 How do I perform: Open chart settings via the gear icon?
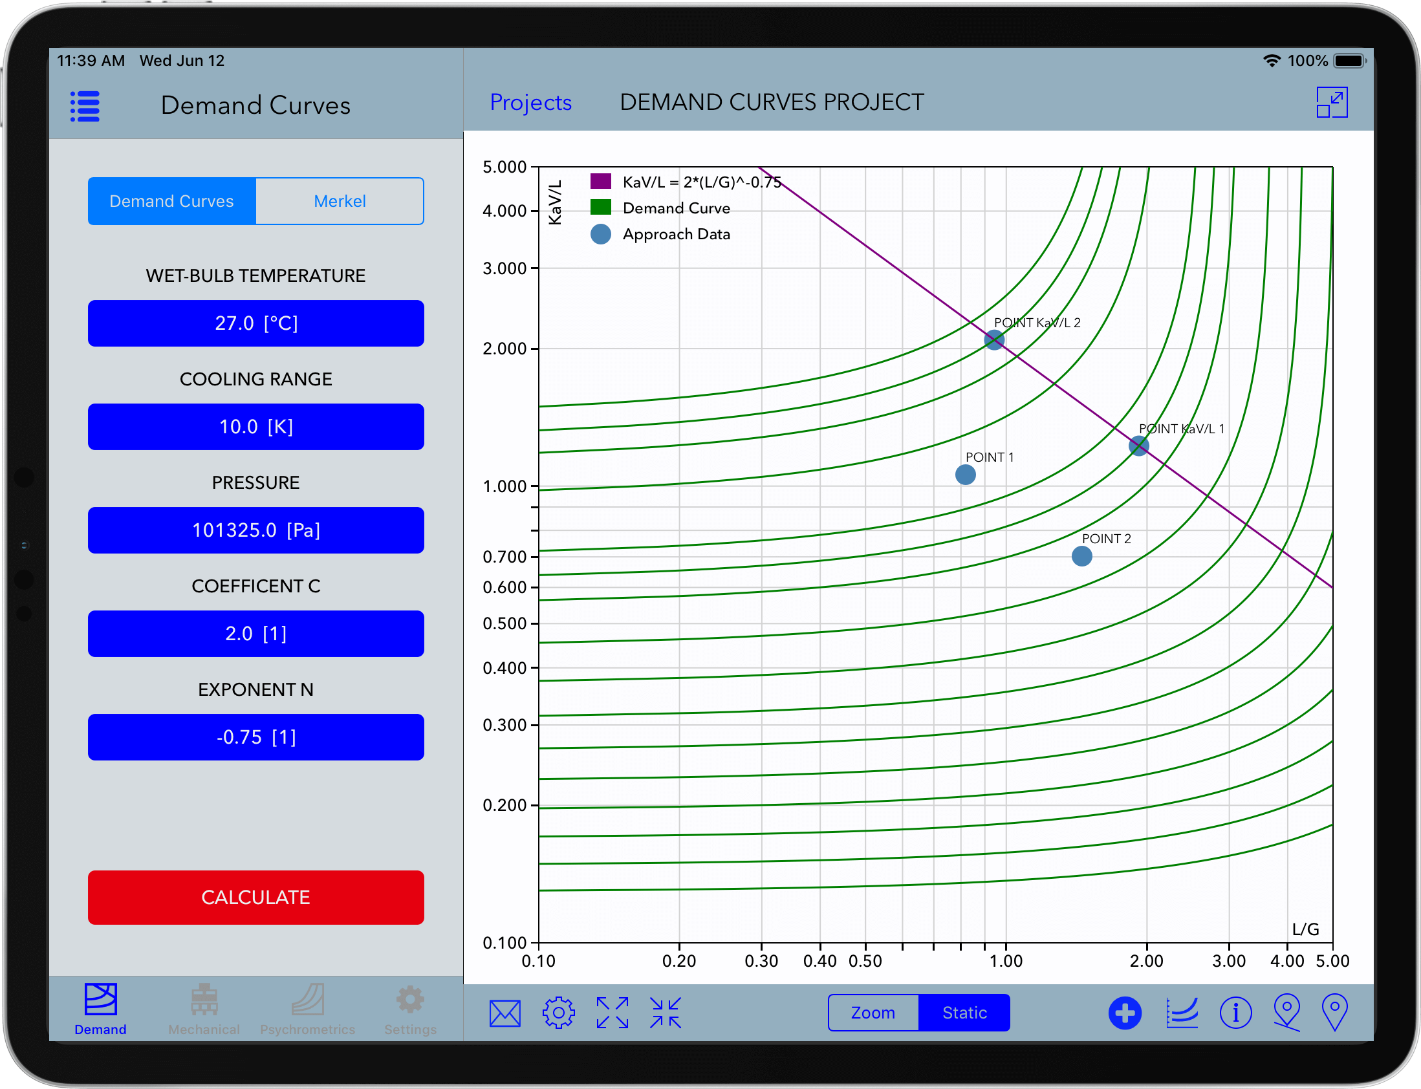(x=558, y=1013)
